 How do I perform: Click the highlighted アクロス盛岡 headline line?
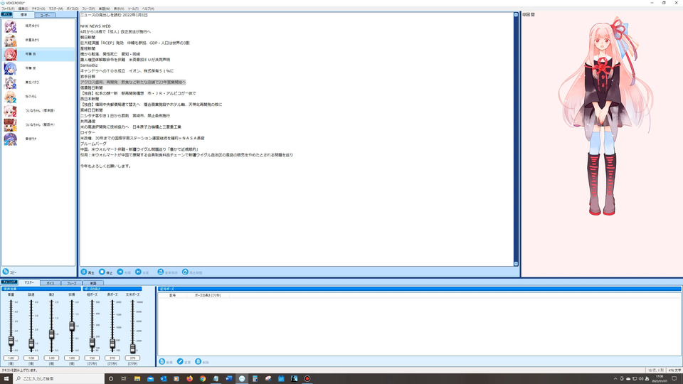tap(133, 82)
